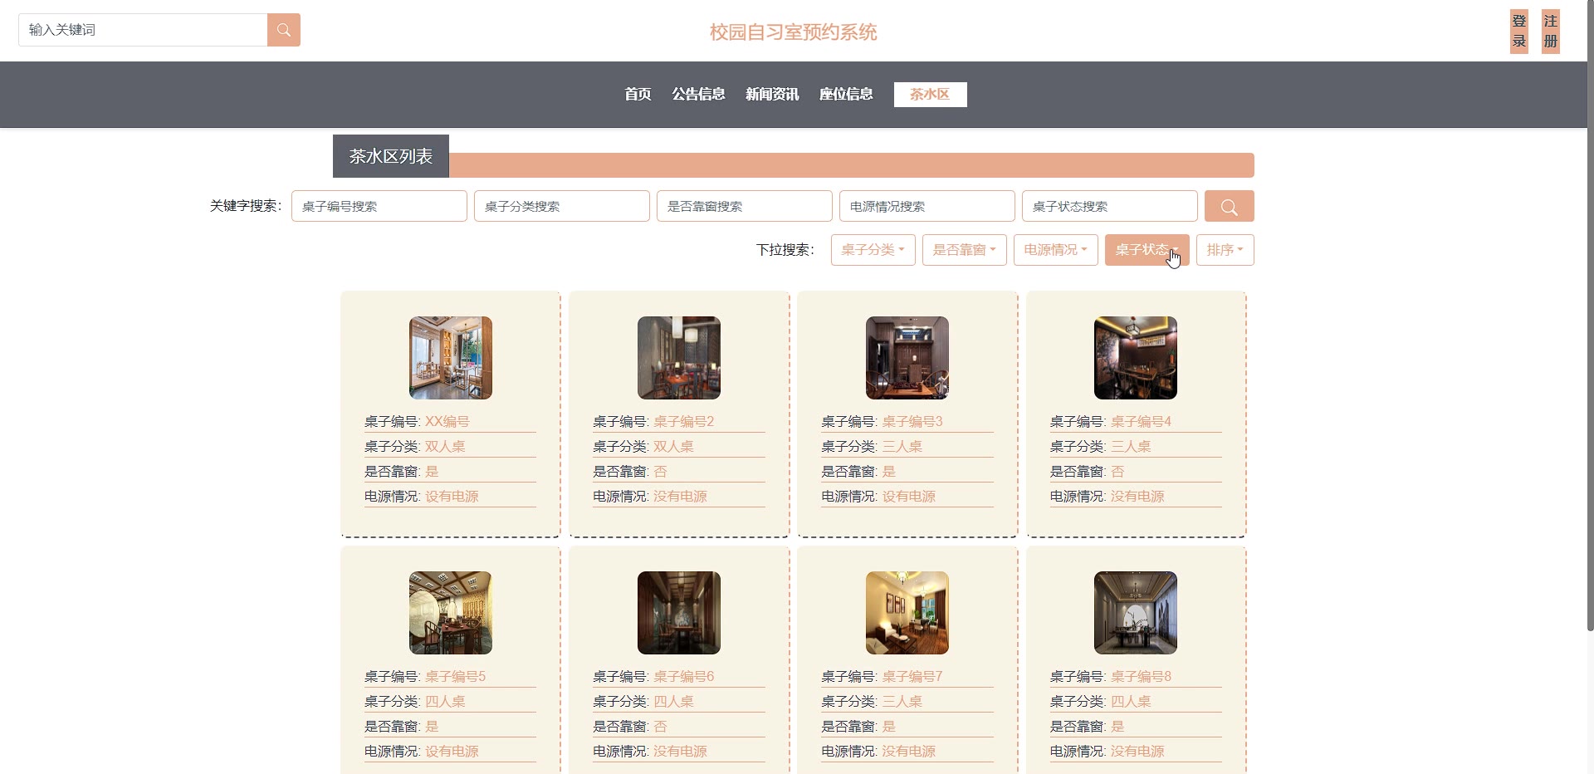Open thumbnail of table 桌子编号6
The image size is (1594, 774).
tap(679, 613)
